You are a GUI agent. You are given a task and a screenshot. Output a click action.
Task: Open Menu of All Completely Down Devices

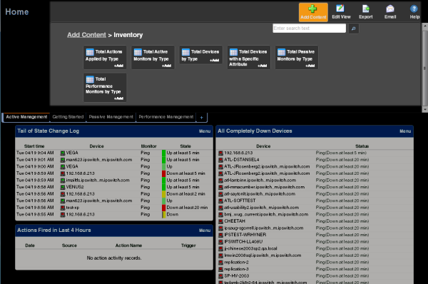click(x=405, y=131)
